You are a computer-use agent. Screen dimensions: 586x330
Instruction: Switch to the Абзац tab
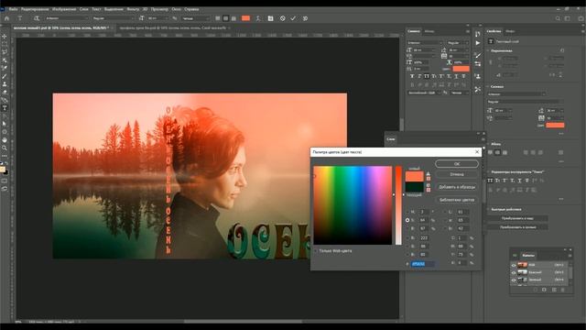pyautogui.click(x=429, y=31)
